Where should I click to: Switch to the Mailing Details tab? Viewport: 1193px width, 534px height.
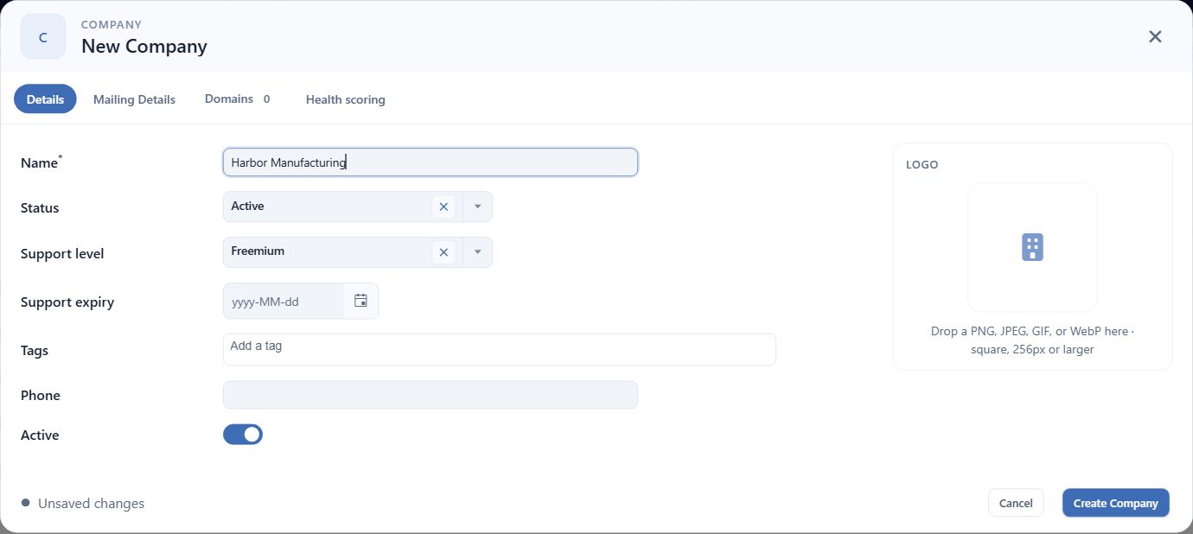click(x=134, y=99)
